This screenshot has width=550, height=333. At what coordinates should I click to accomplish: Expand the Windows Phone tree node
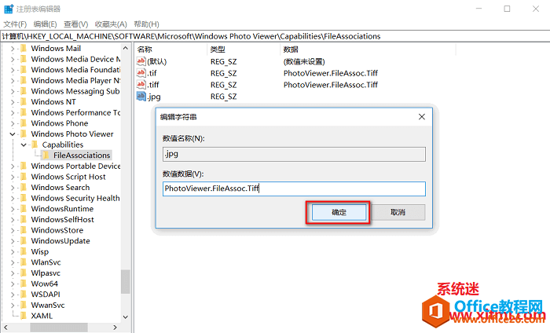tap(13, 123)
